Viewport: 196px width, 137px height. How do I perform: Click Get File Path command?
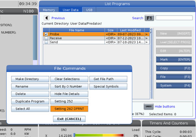point(108,79)
